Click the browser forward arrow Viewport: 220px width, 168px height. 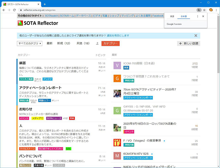[9, 10]
